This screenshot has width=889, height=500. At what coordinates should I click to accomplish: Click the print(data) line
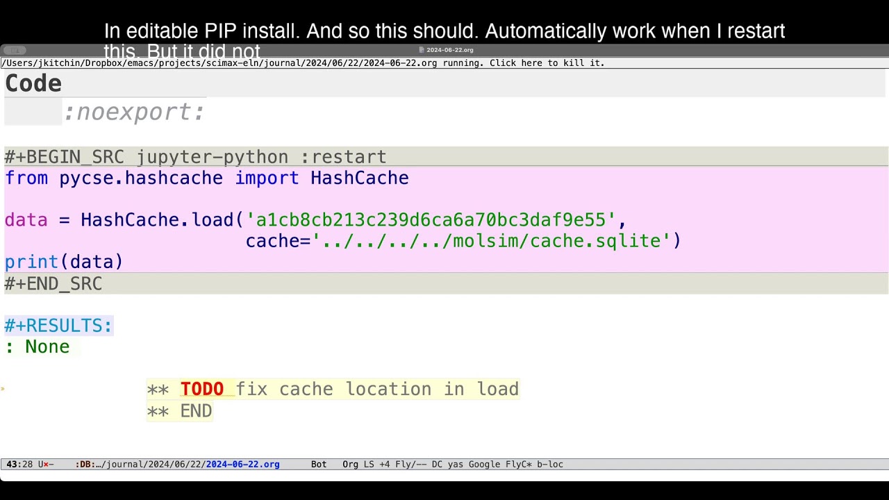click(64, 262)
